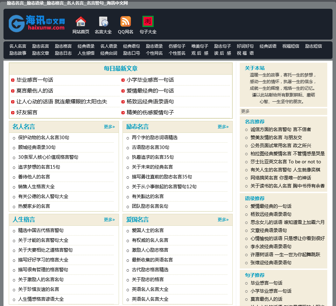
Task: Open 激励人心励志格言
Action: pyautogui.click(x=150, y=250)
